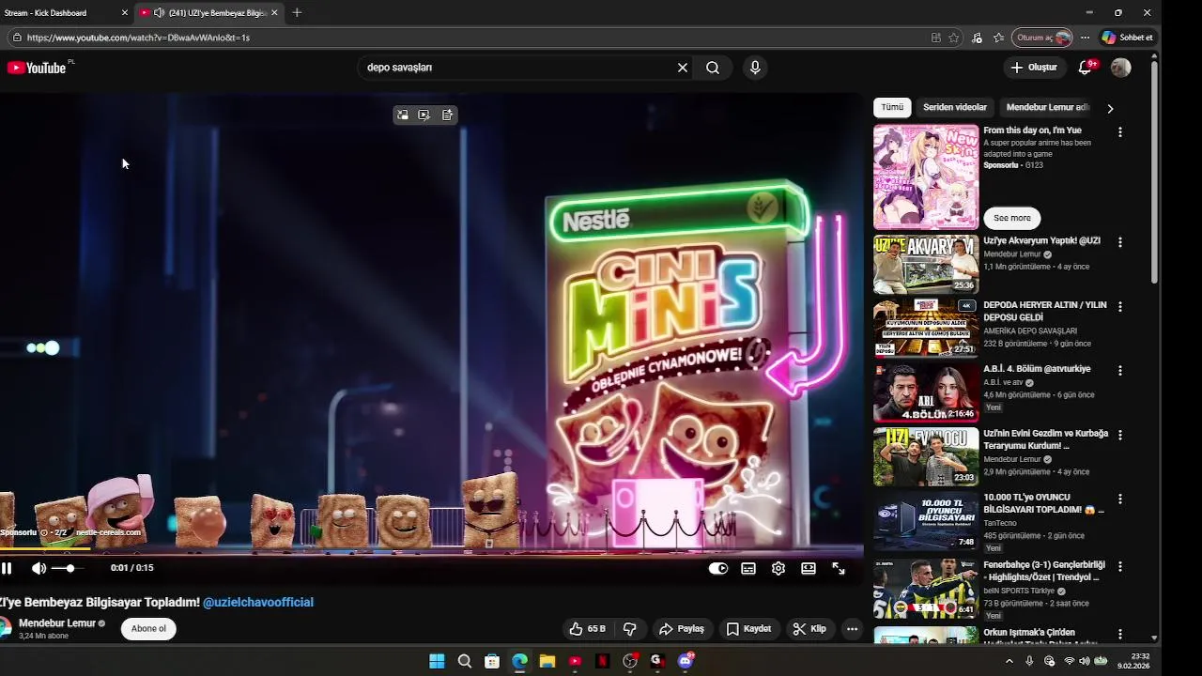The height and width of the screenshot is (676, 1202).
Task: Select the Mendebur Lemur chip
Action: [1046, 108]
